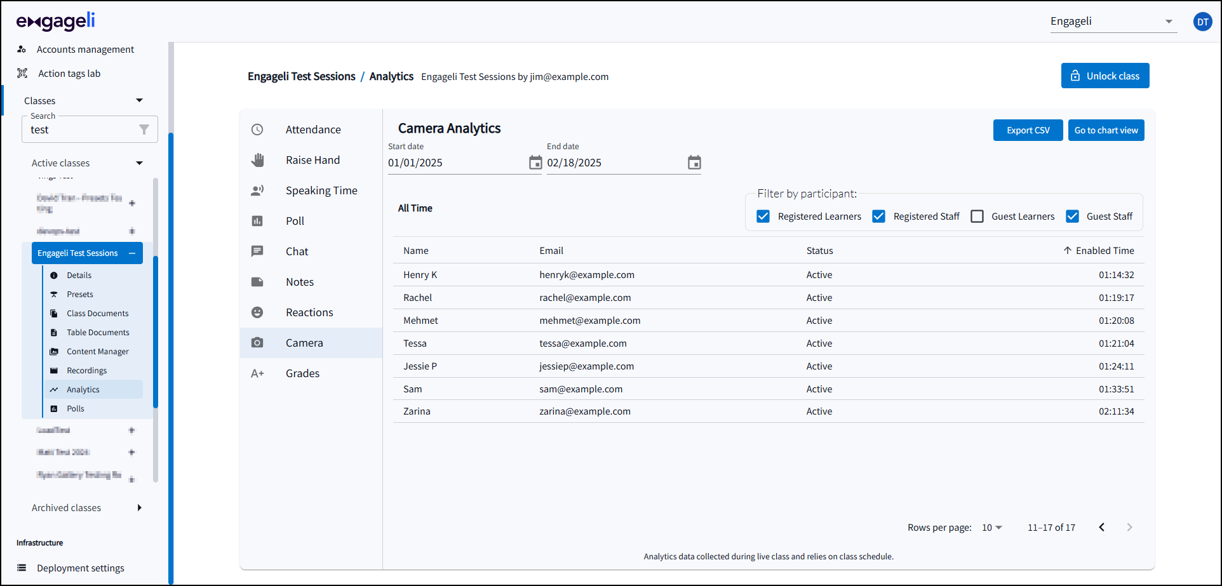Open Accounts management link

[x=85, y=49]
